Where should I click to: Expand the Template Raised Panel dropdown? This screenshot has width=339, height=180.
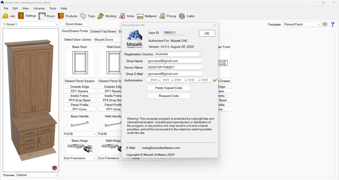[302, 24]
